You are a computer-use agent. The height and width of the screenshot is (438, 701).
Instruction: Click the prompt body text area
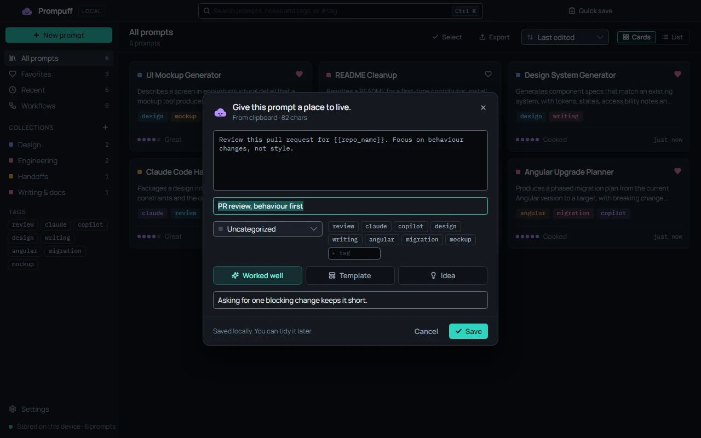click(x=350, y=160)
